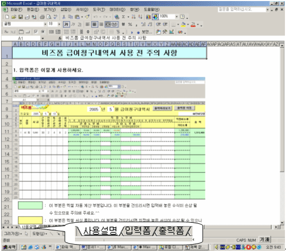Activate the Format Painter brush

coord(87,17)
